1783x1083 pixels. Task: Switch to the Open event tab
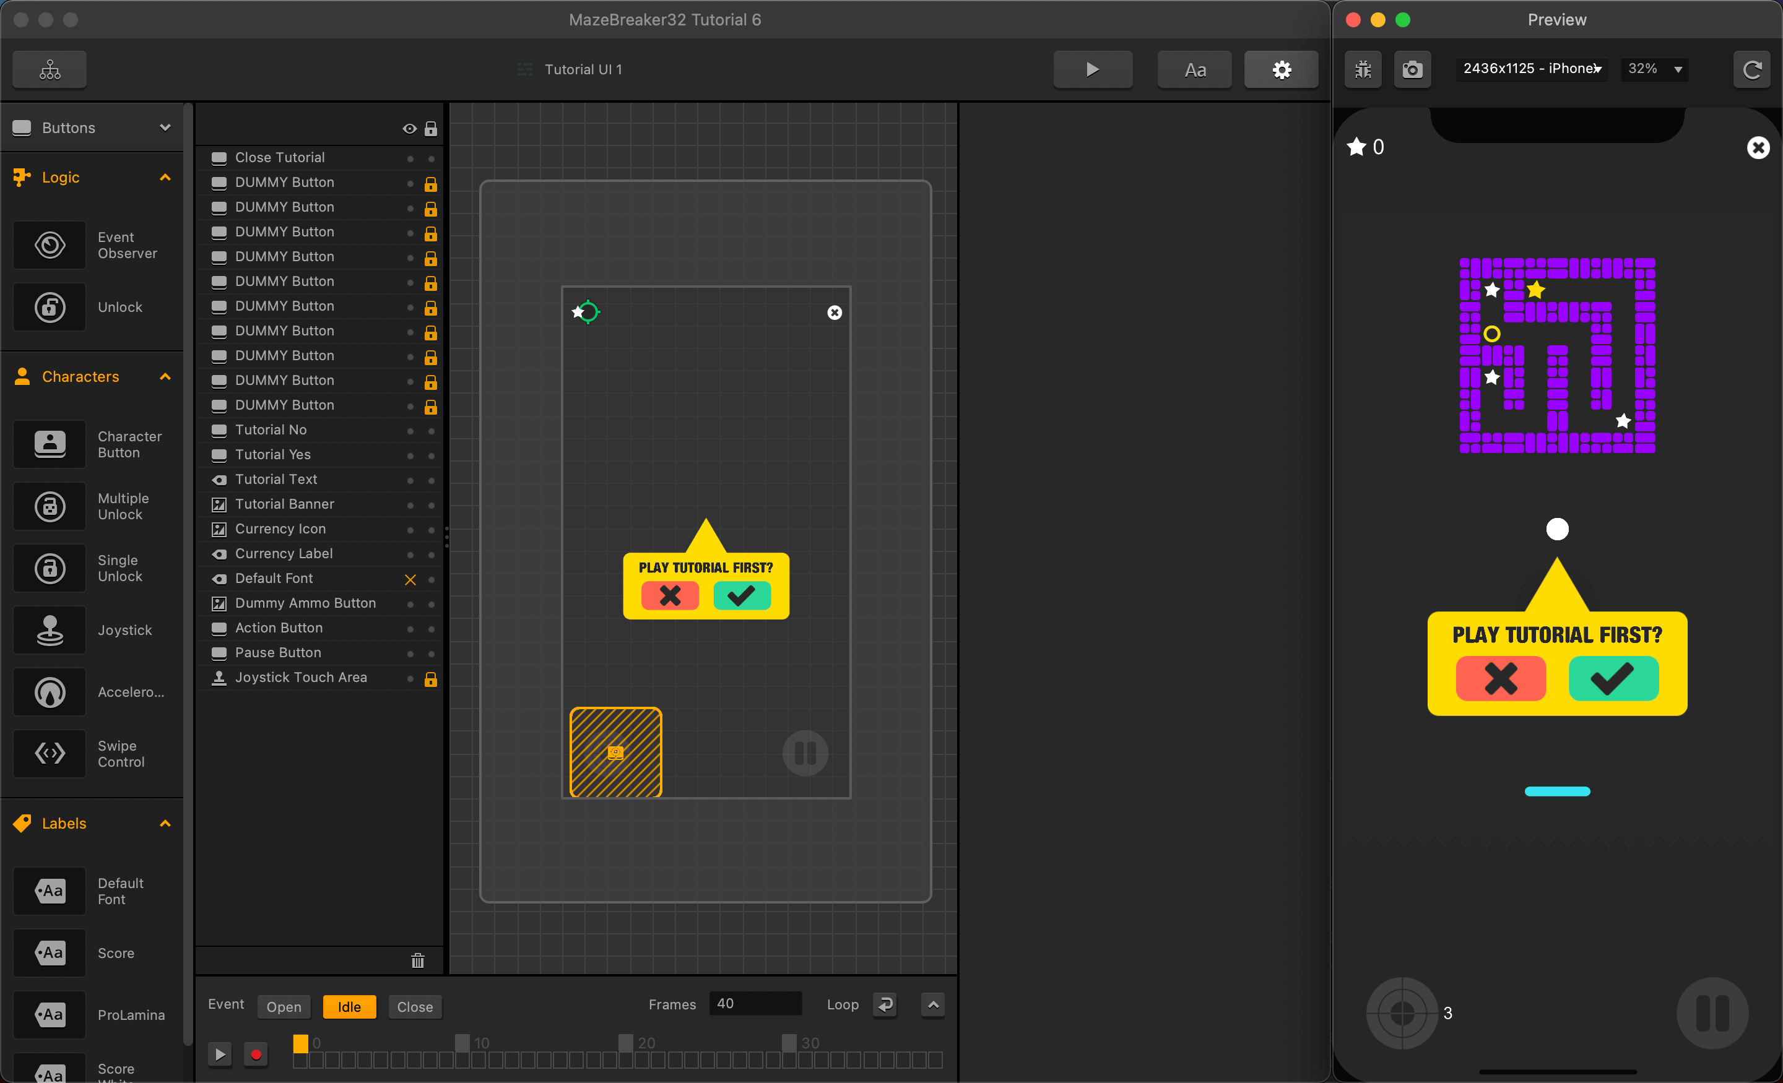click(284, 1006)
